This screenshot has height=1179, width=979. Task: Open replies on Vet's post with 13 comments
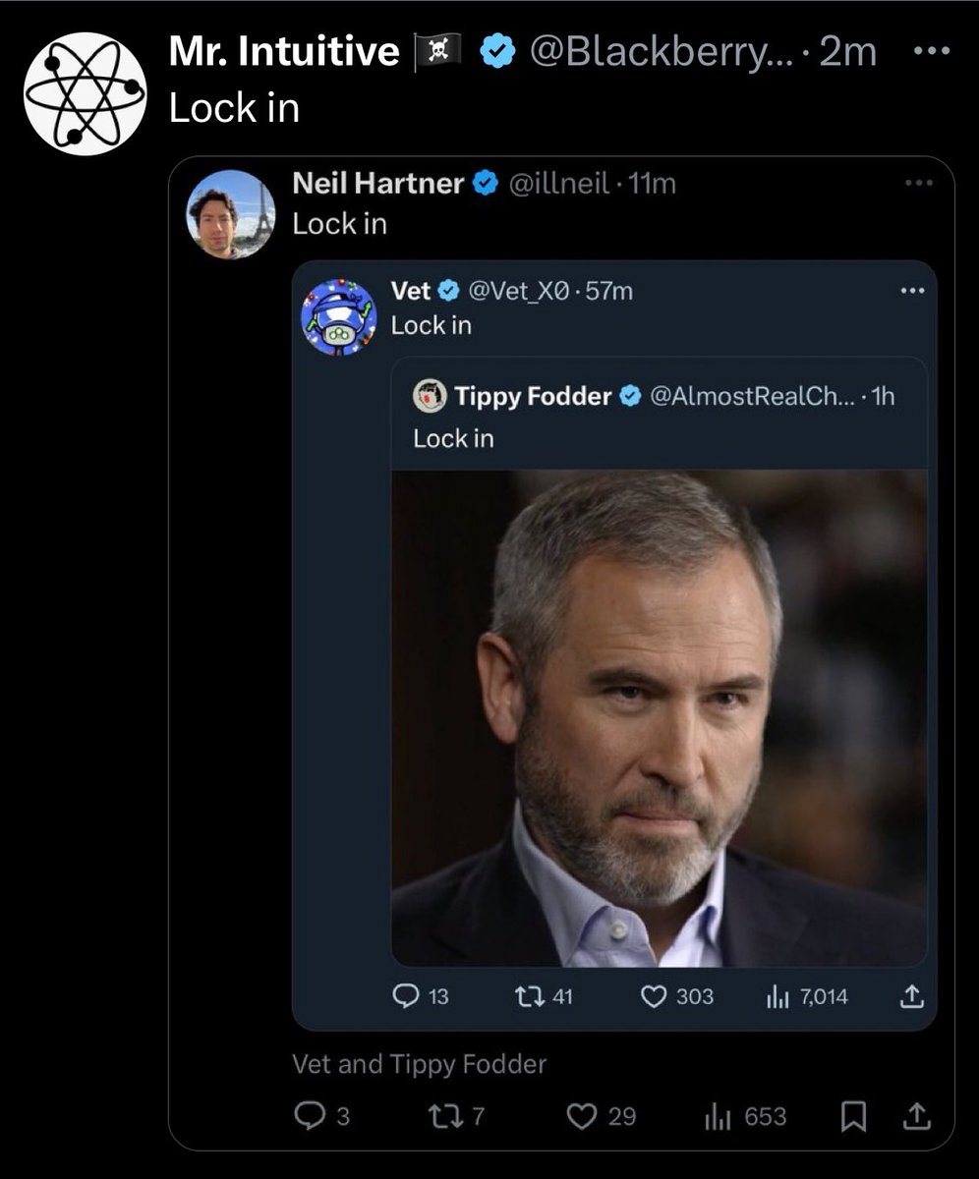pyautogui.click(x=420, y=996)
